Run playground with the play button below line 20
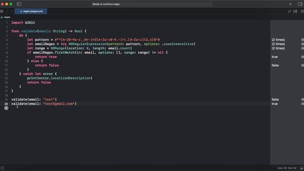This screenshot has width=304, height=171. pos(6,108)
